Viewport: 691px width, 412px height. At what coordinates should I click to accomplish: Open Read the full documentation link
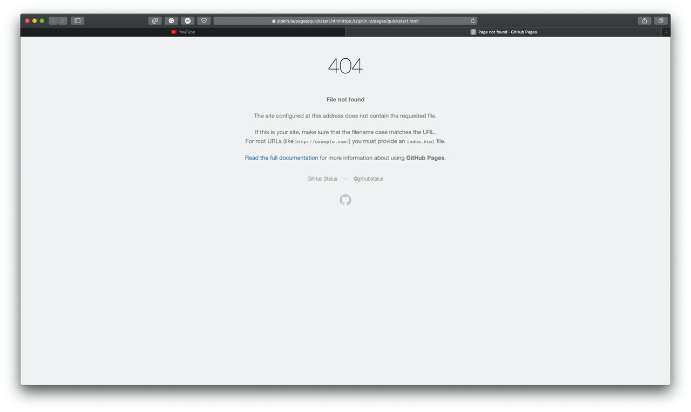(x=281, y=158)
